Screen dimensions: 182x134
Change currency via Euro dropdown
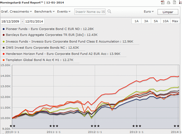[x=149, y=12]
